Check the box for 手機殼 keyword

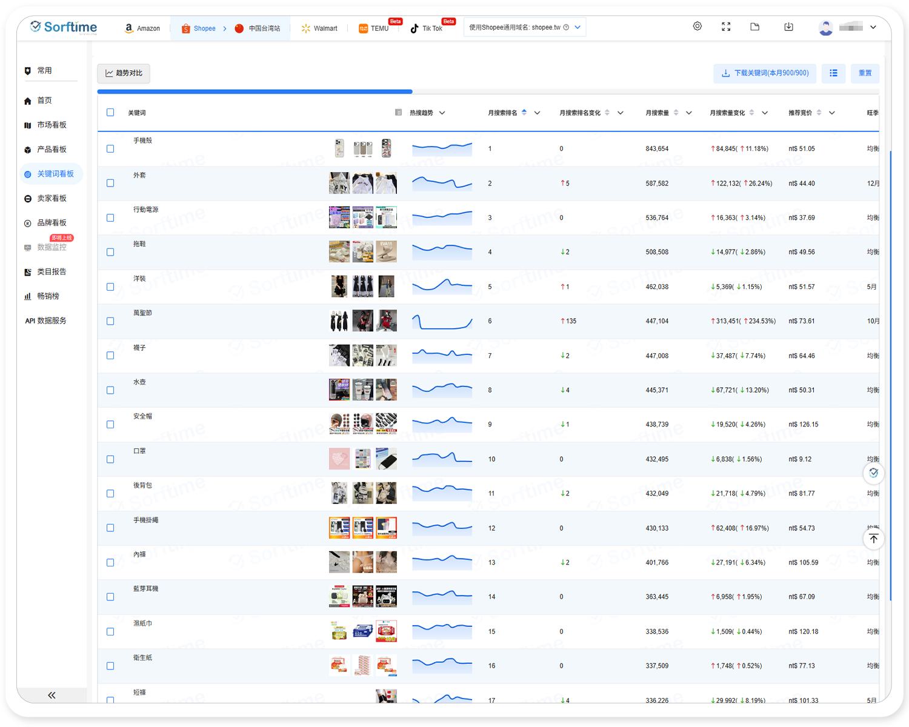click(x=110, y=148)
